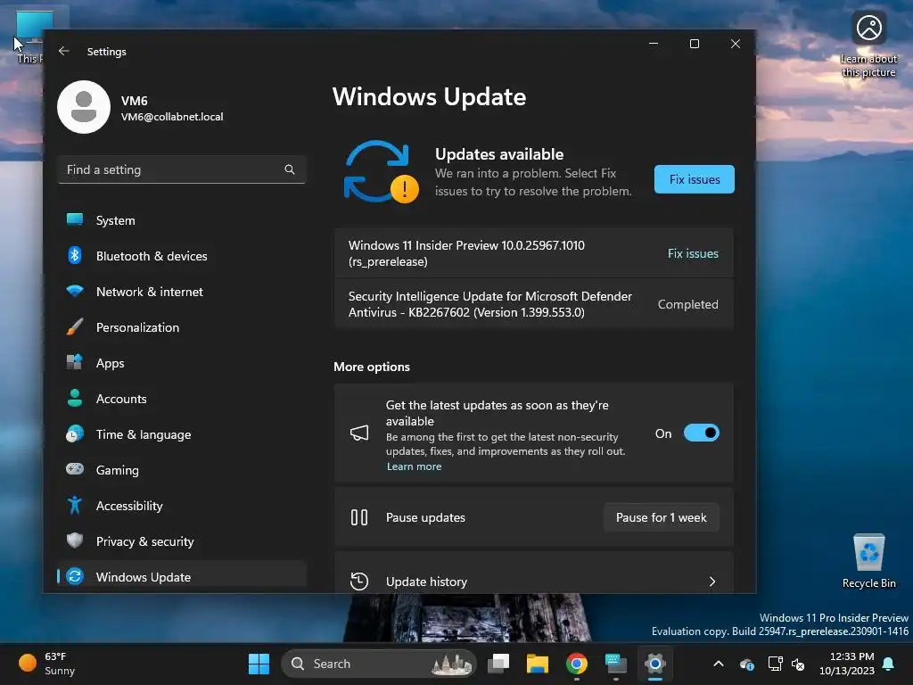Open the clock showing 12:33 PM
This screenshot has height=685, width=913.
847,664
